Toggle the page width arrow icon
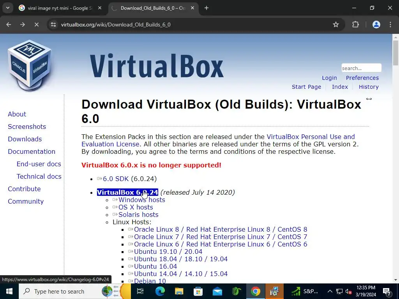The image size is (399, 299). [369, 99]
